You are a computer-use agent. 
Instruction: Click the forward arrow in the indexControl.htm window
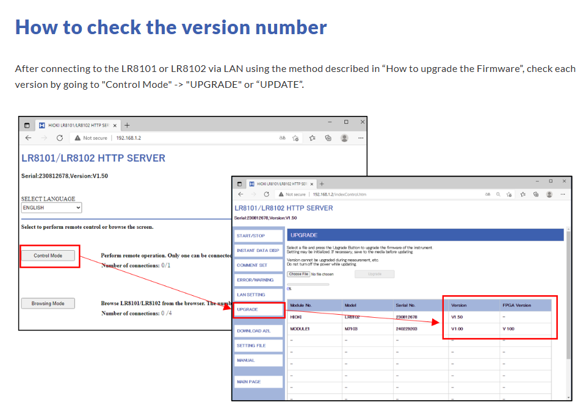tap(253, 194)
